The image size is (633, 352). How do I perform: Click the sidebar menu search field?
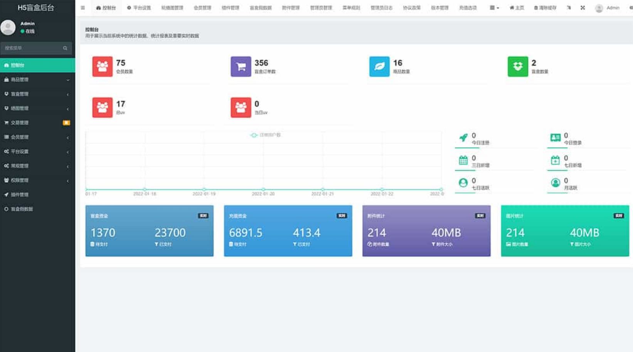tap(32, 48)
